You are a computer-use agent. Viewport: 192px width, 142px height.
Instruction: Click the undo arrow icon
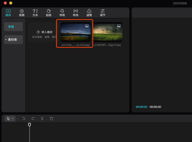(x=24, y=119)
